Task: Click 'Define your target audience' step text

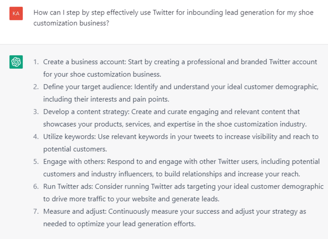Action: point(88,87)
